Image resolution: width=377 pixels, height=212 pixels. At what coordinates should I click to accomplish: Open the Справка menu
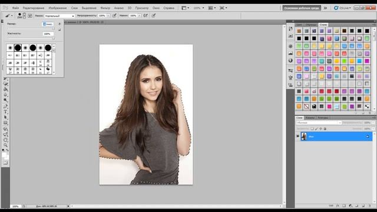pos(168,8)
